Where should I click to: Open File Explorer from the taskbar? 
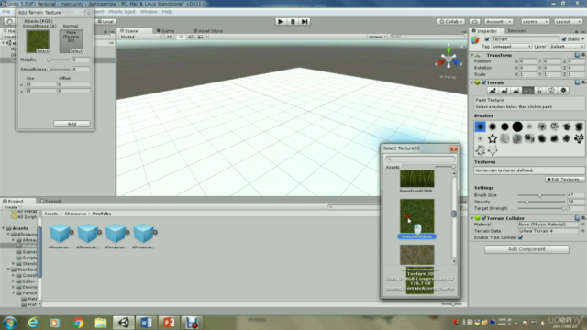101,323
